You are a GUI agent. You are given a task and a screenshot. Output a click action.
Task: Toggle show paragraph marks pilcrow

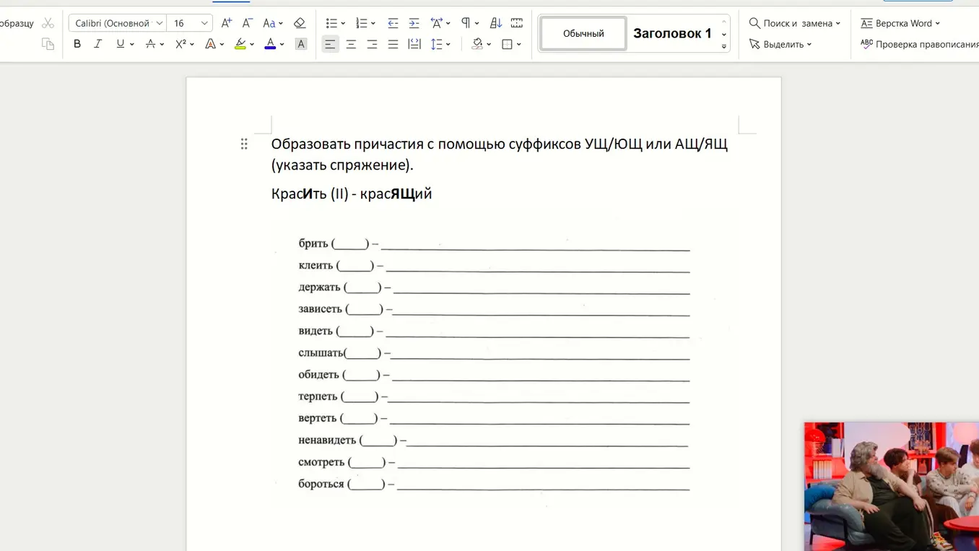point(466,23)
